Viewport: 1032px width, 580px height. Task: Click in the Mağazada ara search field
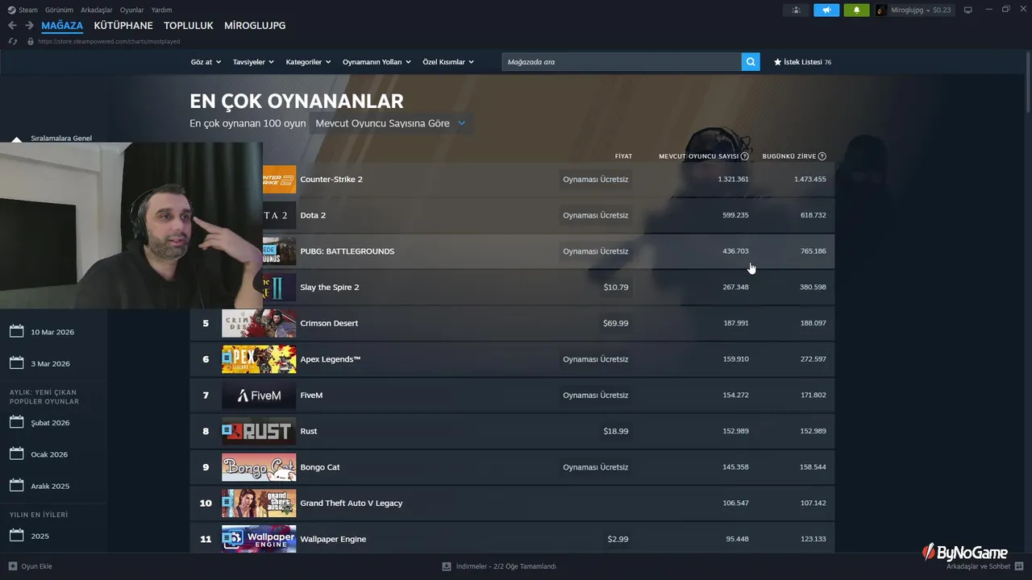(x=622, y=62)
